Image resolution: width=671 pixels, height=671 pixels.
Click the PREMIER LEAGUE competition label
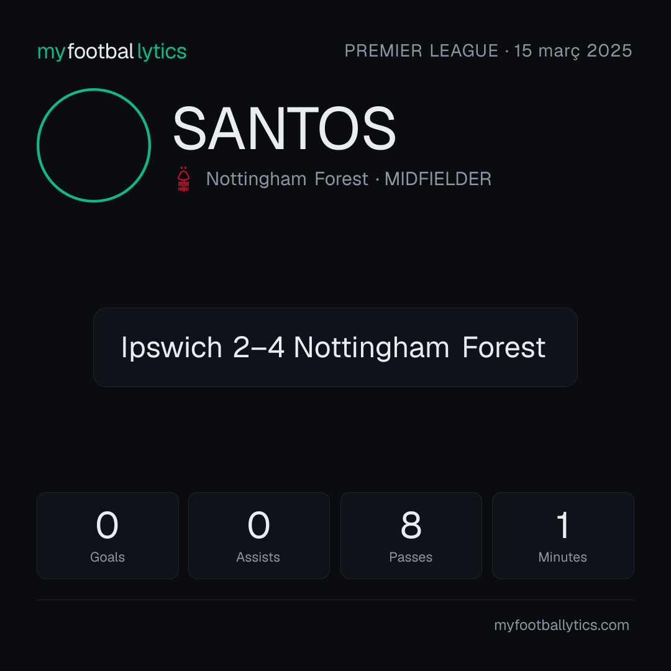click(x=421, y=51)
